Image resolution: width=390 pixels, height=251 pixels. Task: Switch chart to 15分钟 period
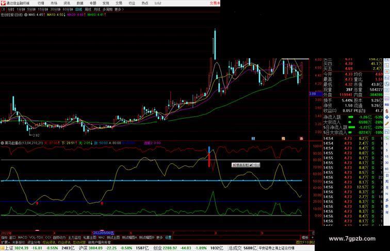tap(43, 9)
